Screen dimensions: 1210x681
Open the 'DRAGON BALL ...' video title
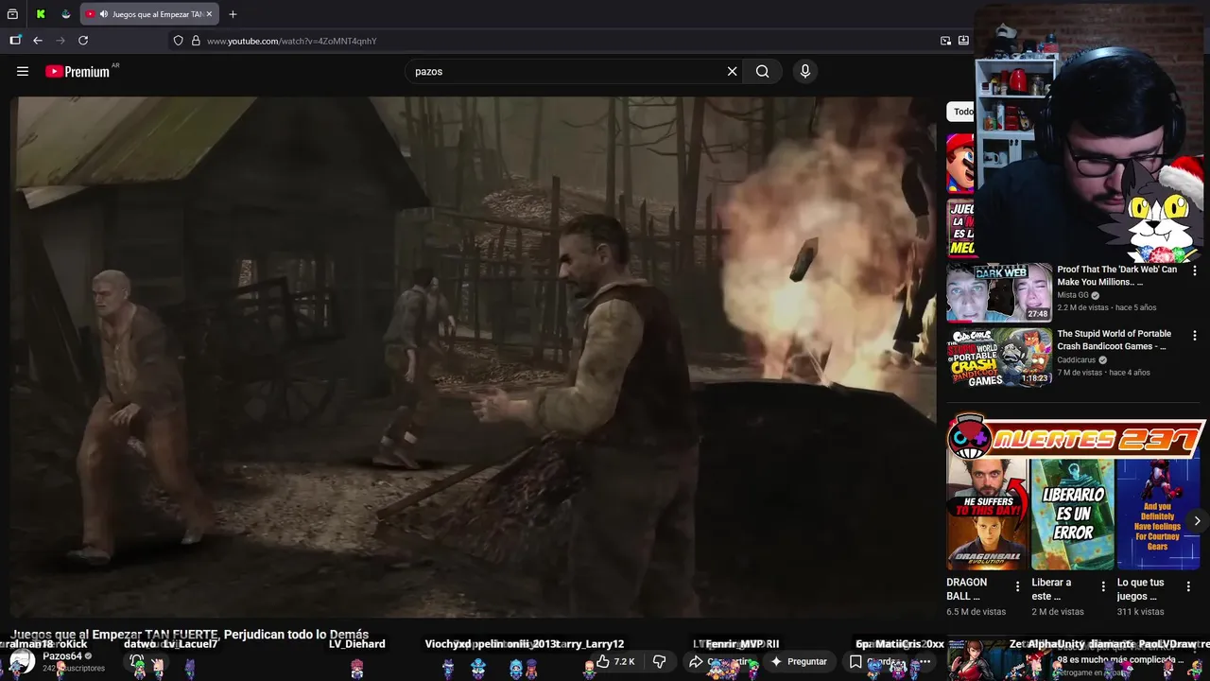(967, 589)
